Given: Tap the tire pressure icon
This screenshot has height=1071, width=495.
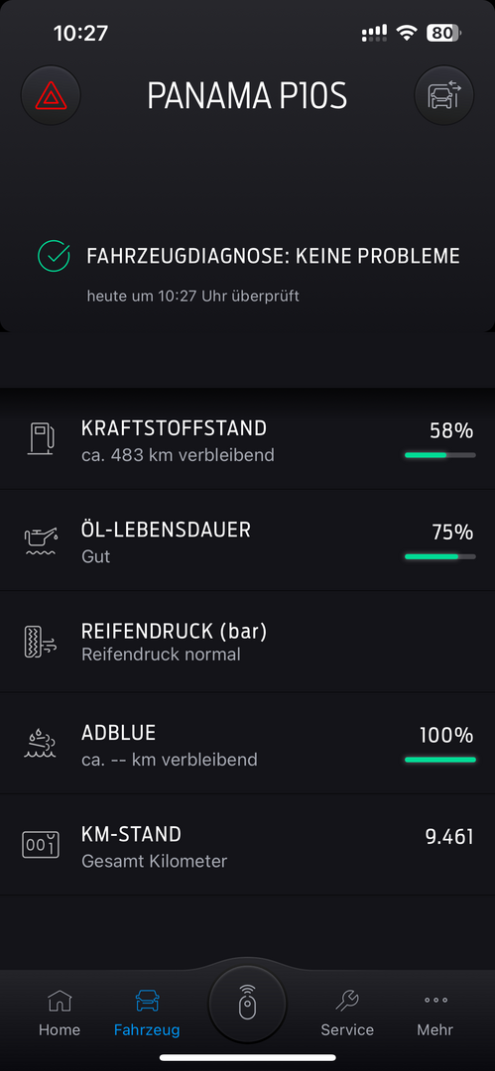Looking at the screenshot, I should (41, 642).
